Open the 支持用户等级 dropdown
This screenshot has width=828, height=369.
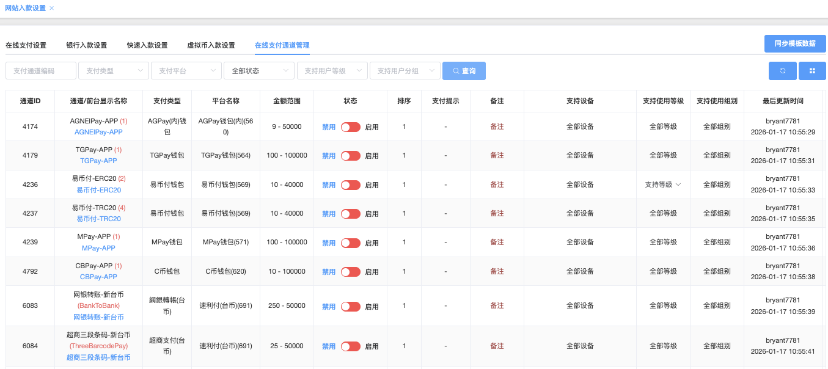point(332,71)
